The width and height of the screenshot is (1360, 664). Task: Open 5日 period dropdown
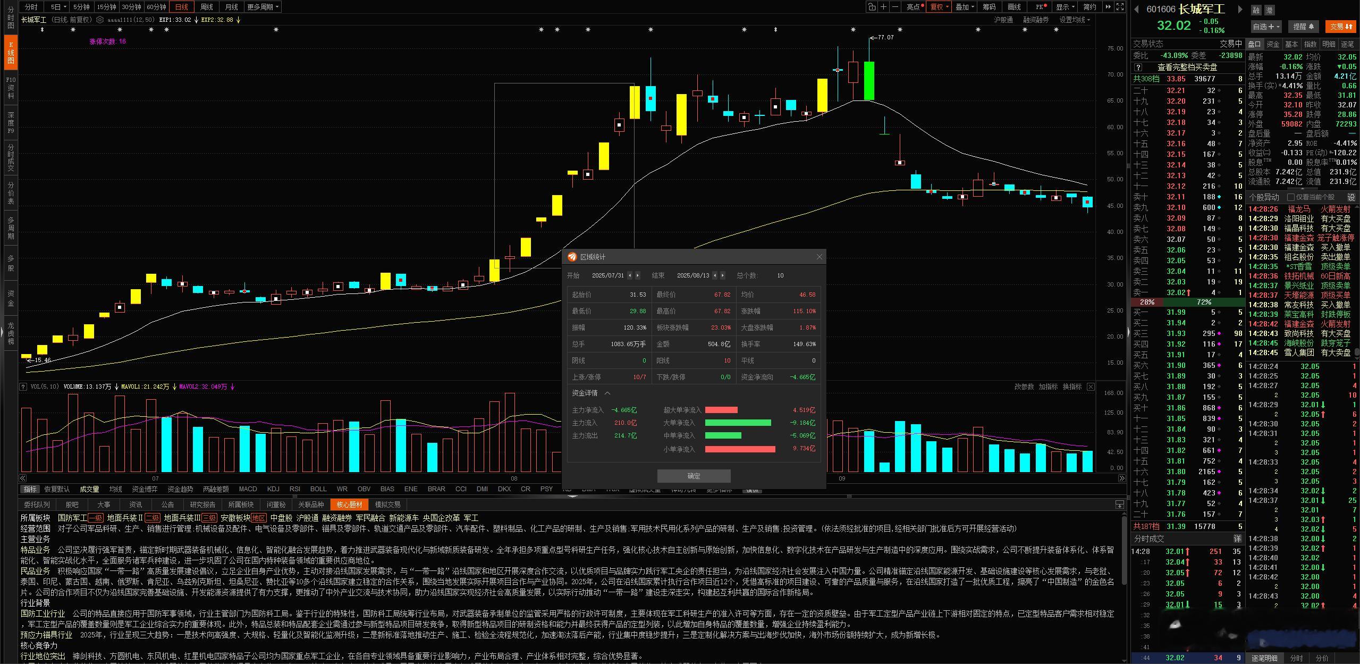(58, 7)
